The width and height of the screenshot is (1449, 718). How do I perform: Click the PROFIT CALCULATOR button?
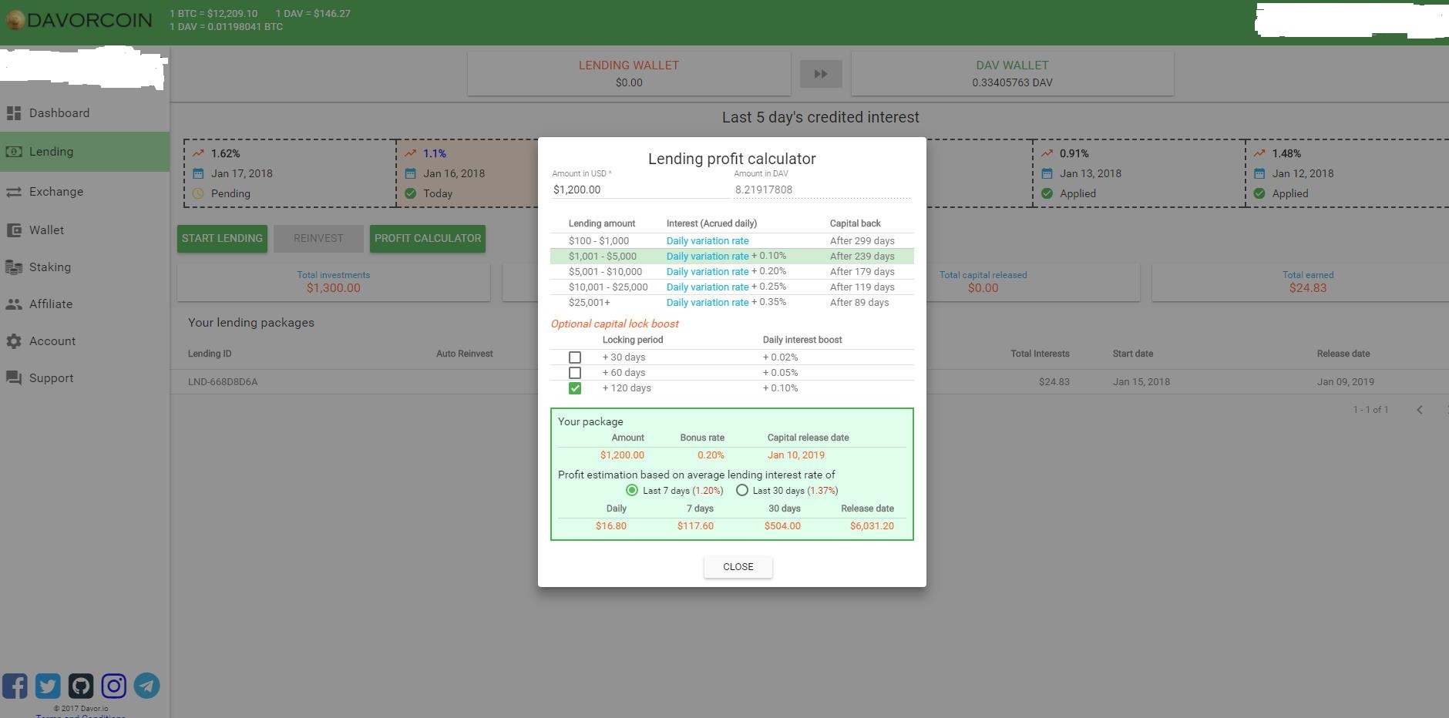(x=428, y=239)
